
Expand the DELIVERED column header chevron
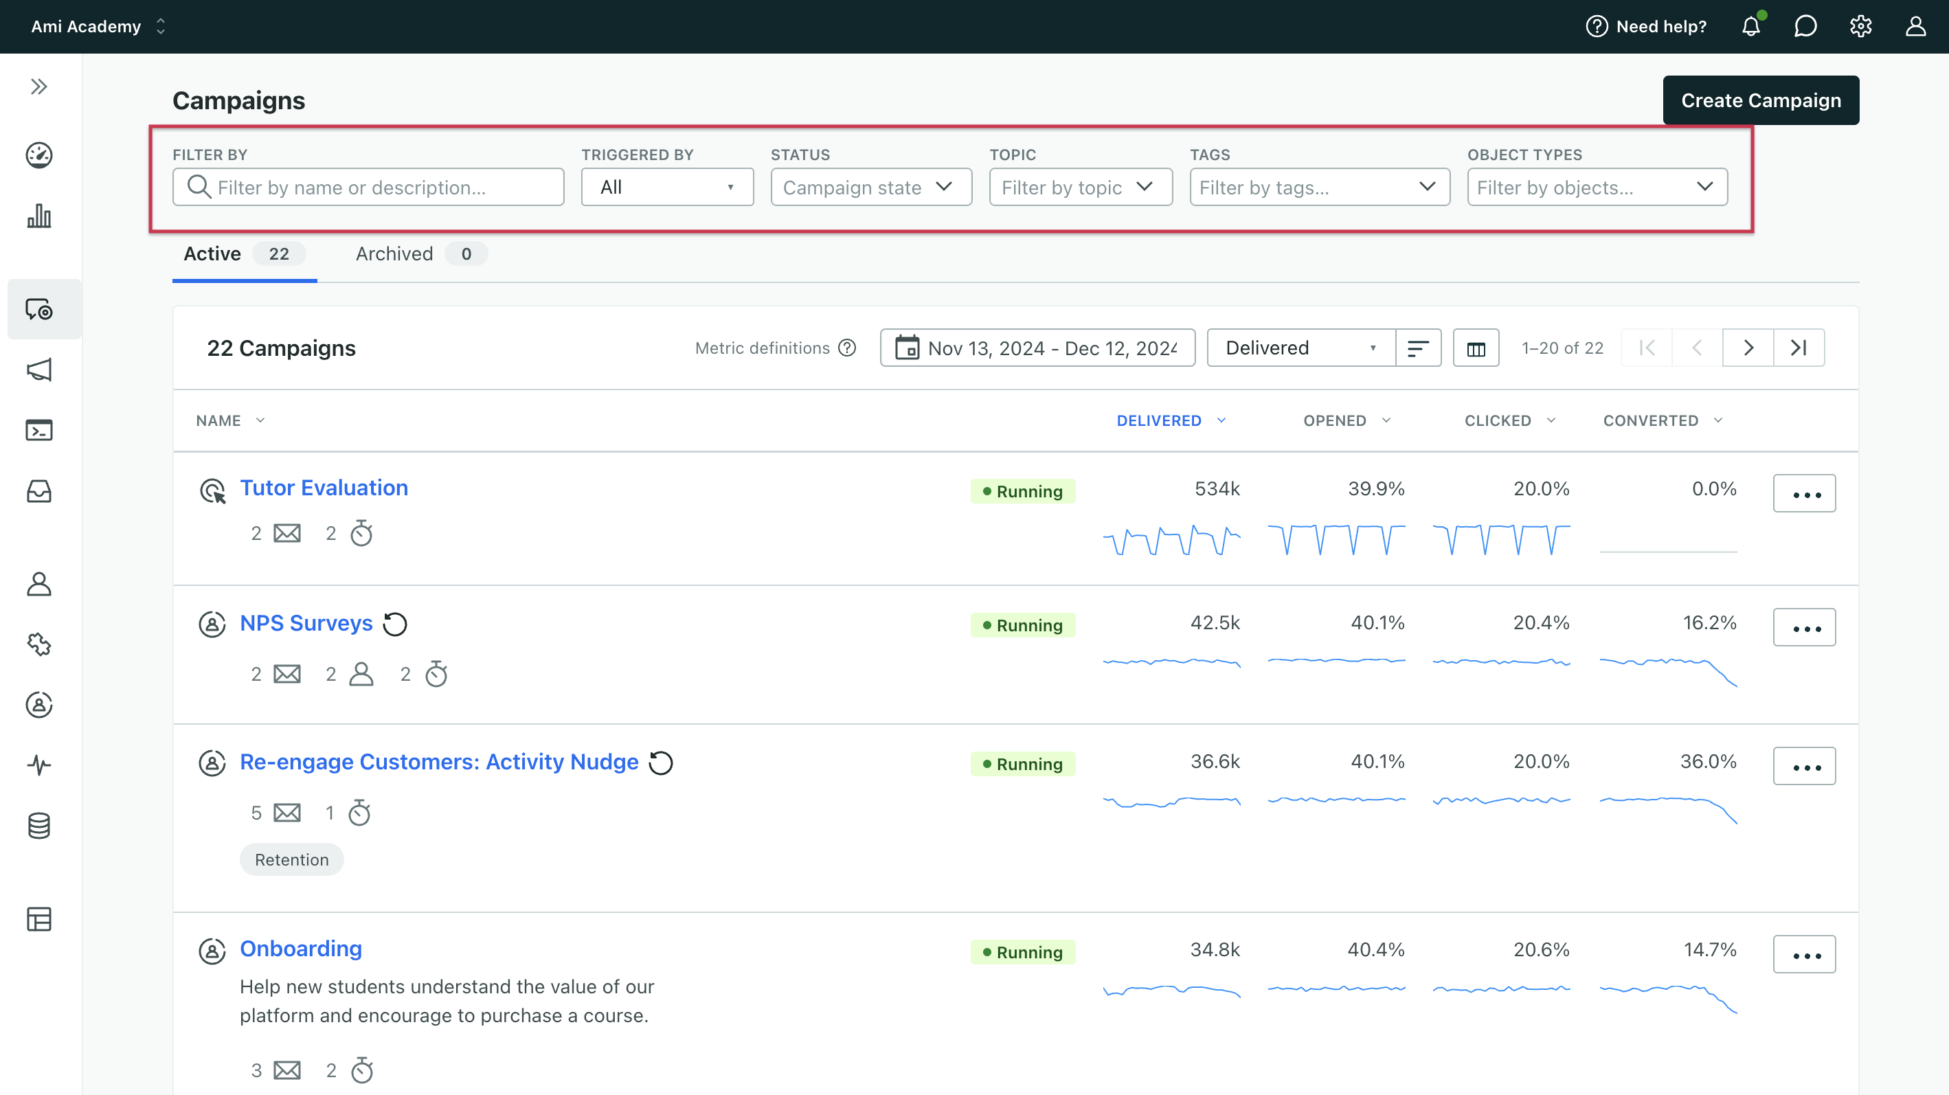click(1221, 420)
